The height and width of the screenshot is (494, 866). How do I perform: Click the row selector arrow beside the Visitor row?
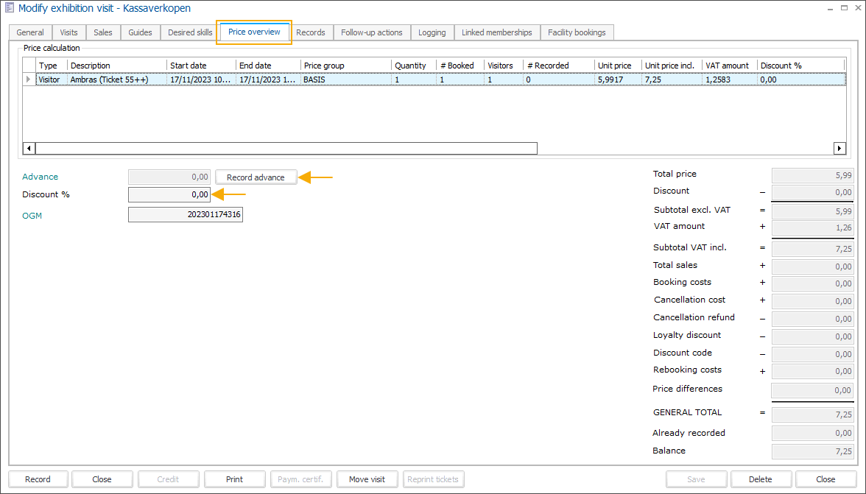pos(28,79)
